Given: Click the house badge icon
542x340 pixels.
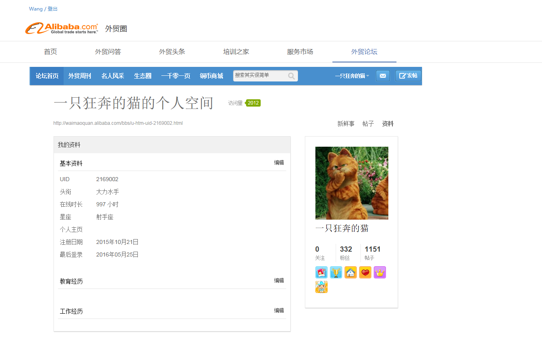Looking at the screenshot, I should point(350,272).
